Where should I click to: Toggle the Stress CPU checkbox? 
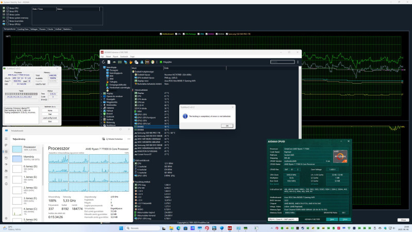pos(8,8)
